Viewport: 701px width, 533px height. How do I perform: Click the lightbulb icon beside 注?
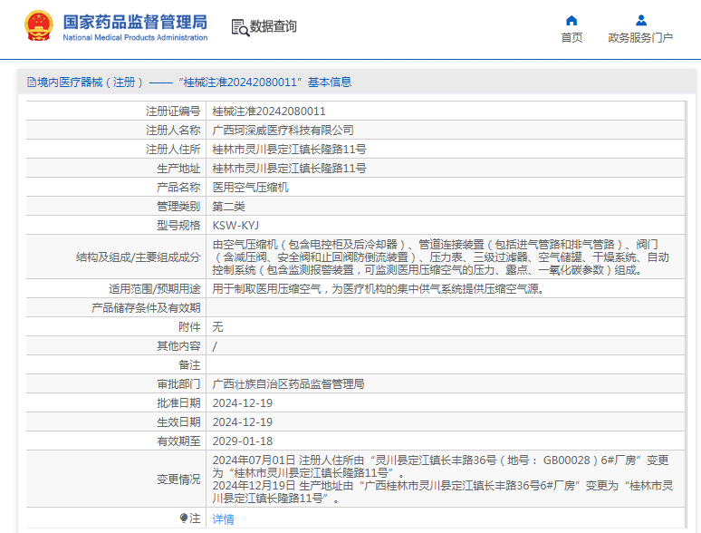[183, 518]
